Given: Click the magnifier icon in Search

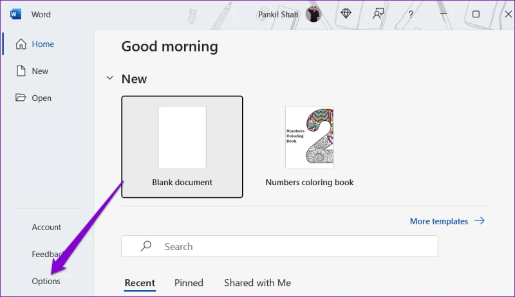Looking at the screenshot, I should click(146, 246).
